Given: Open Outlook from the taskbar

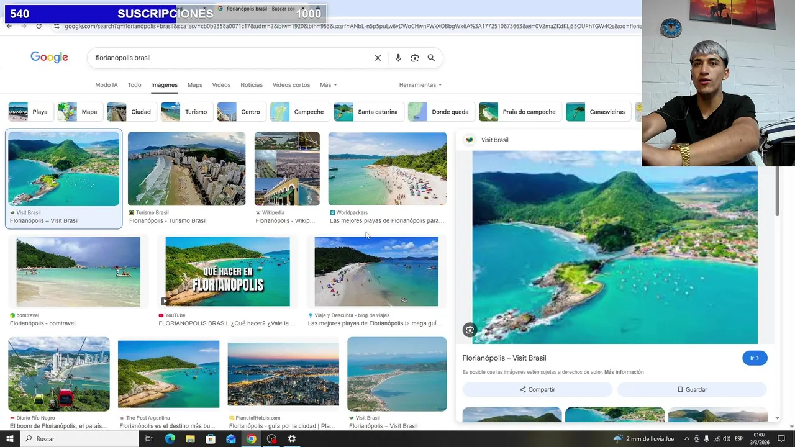Looking at the screenshot, I should pyautogui.click(x=231, y=439).
